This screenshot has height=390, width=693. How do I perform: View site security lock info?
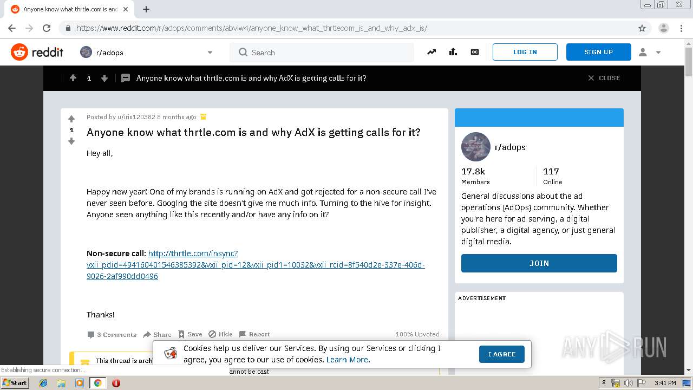[x=68, y=28]
